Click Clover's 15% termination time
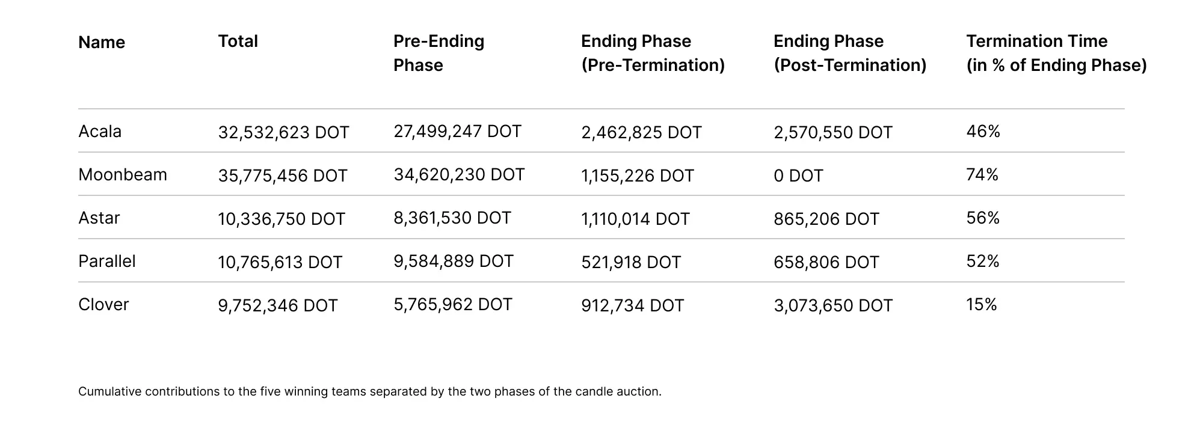 click(982, 305)
